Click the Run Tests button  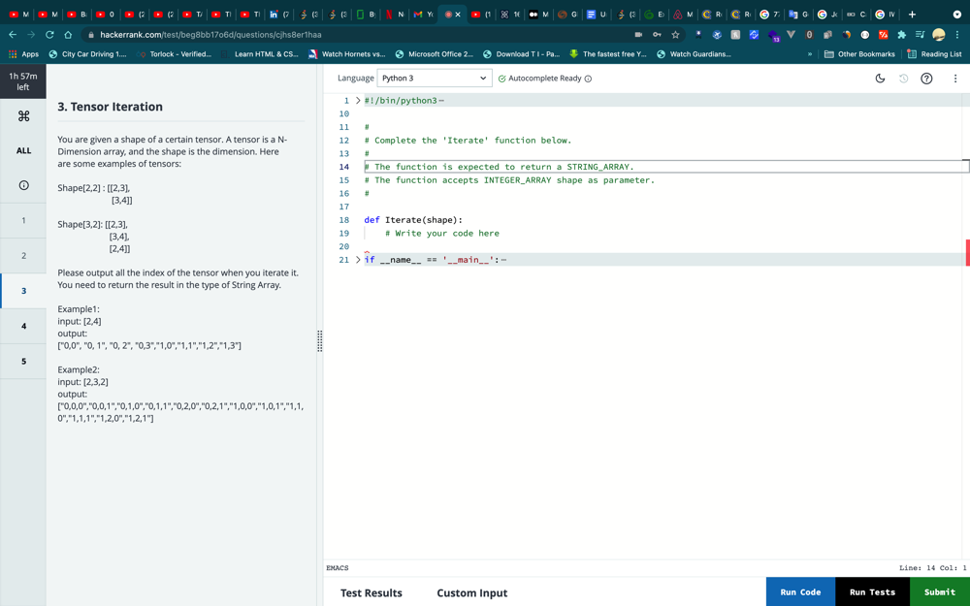872,591
